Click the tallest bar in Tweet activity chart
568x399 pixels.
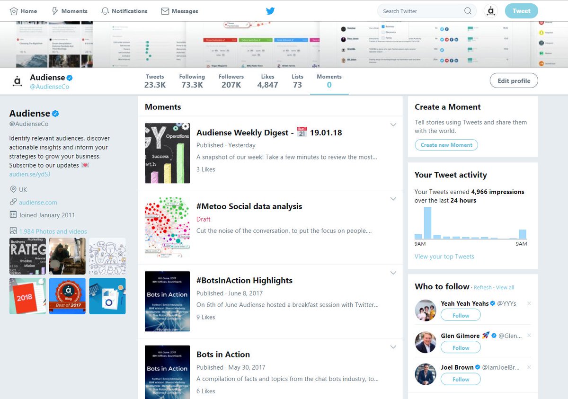point(427,223)
